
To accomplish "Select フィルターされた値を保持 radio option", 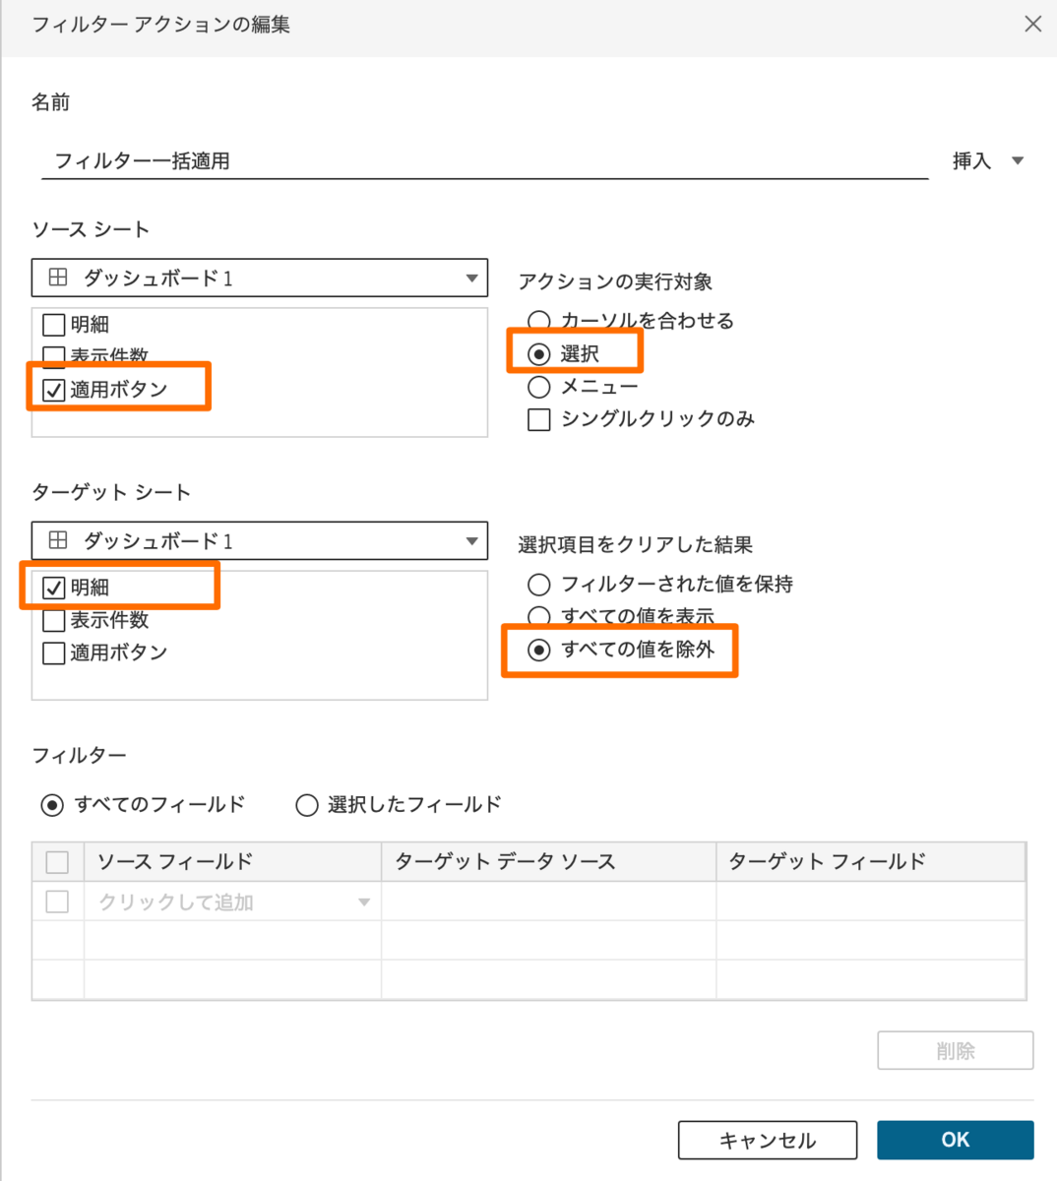I will (539, 585).
